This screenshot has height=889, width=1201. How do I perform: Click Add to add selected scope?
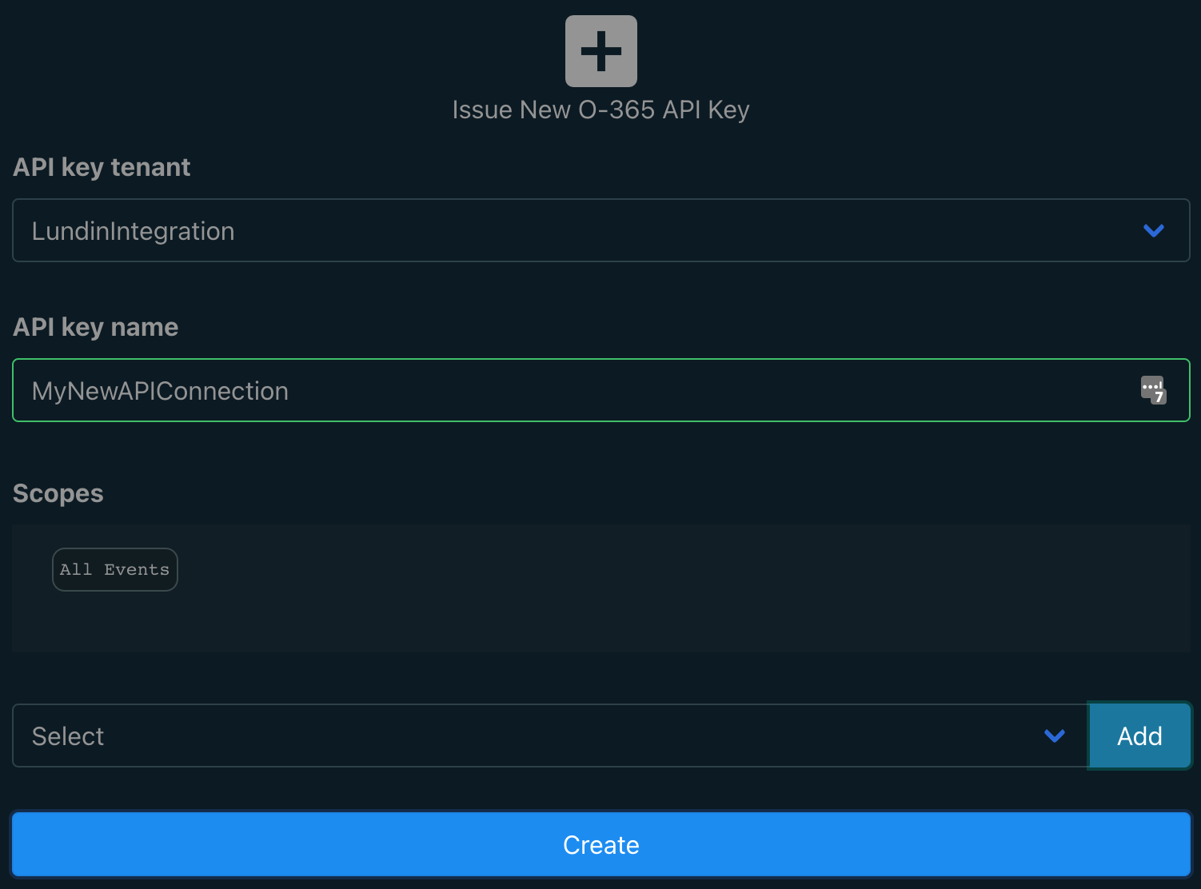[x=1139, y=736]
